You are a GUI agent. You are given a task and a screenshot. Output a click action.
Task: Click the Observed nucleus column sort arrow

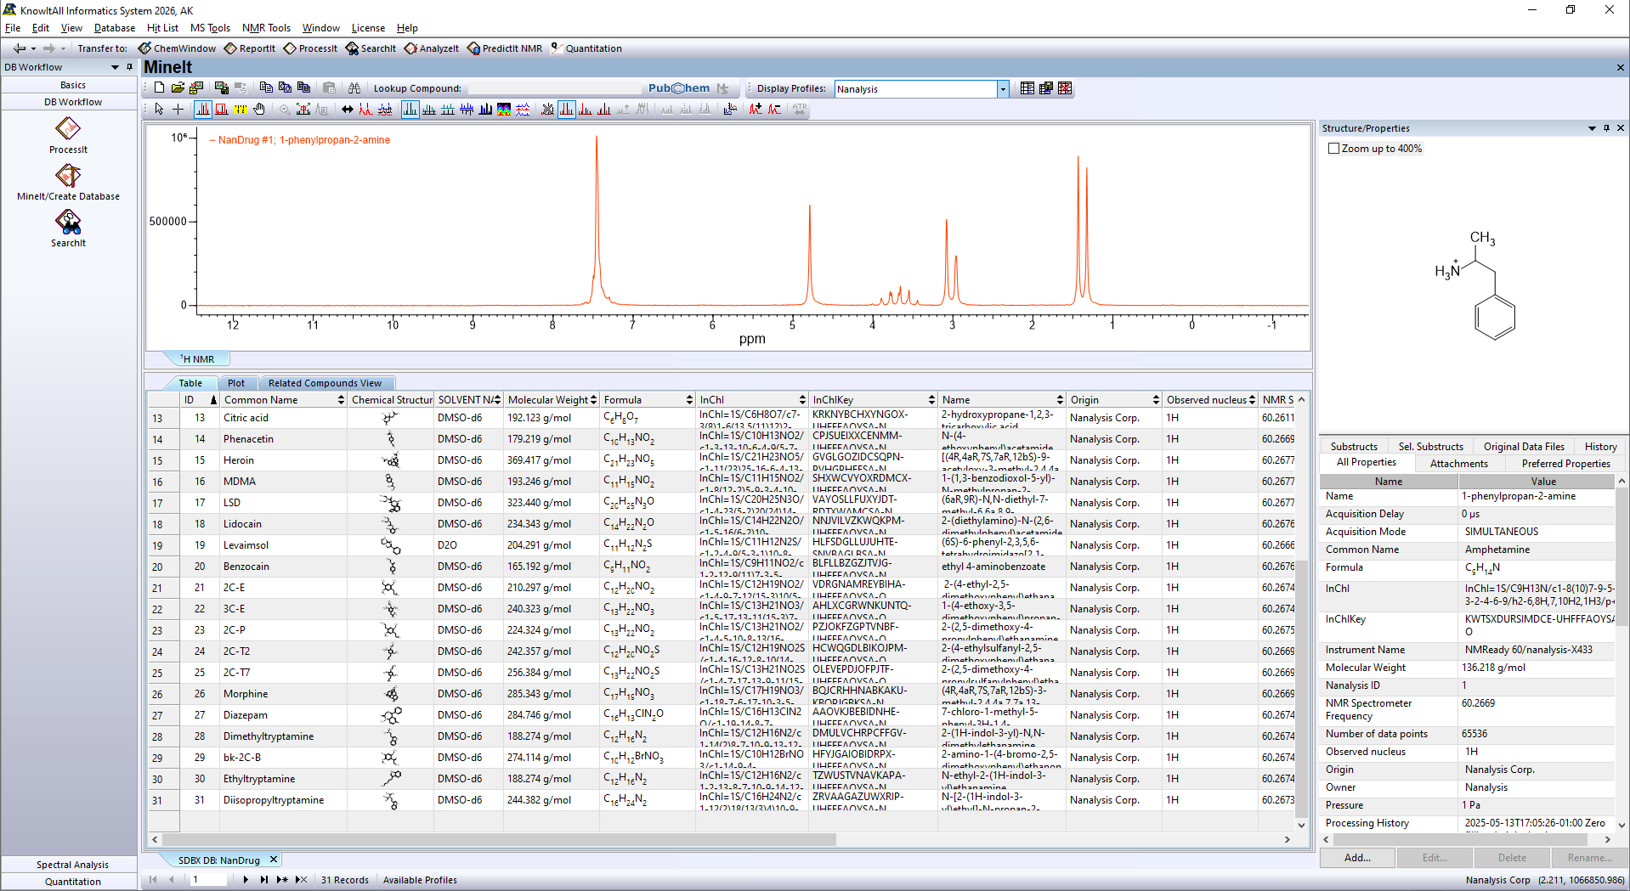[x=1252, y=400]
